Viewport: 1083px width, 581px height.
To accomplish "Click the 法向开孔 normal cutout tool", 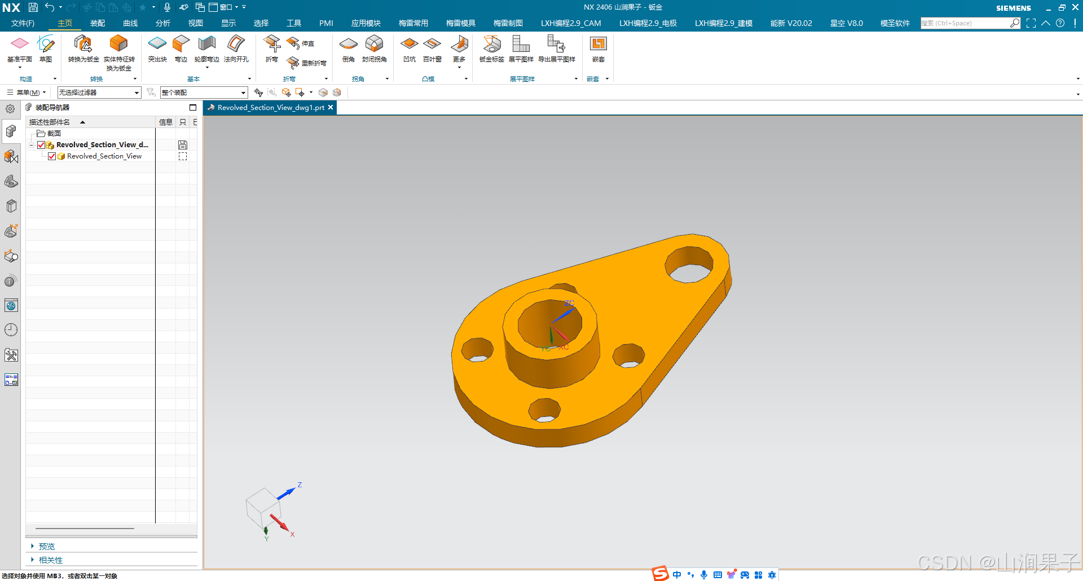I will (x=236, y=49).
